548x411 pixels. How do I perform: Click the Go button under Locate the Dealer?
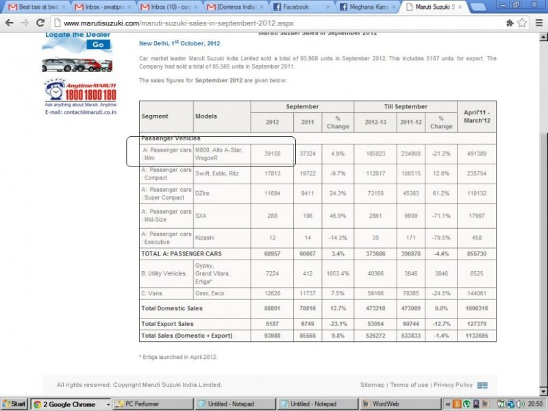coord(98,45)
